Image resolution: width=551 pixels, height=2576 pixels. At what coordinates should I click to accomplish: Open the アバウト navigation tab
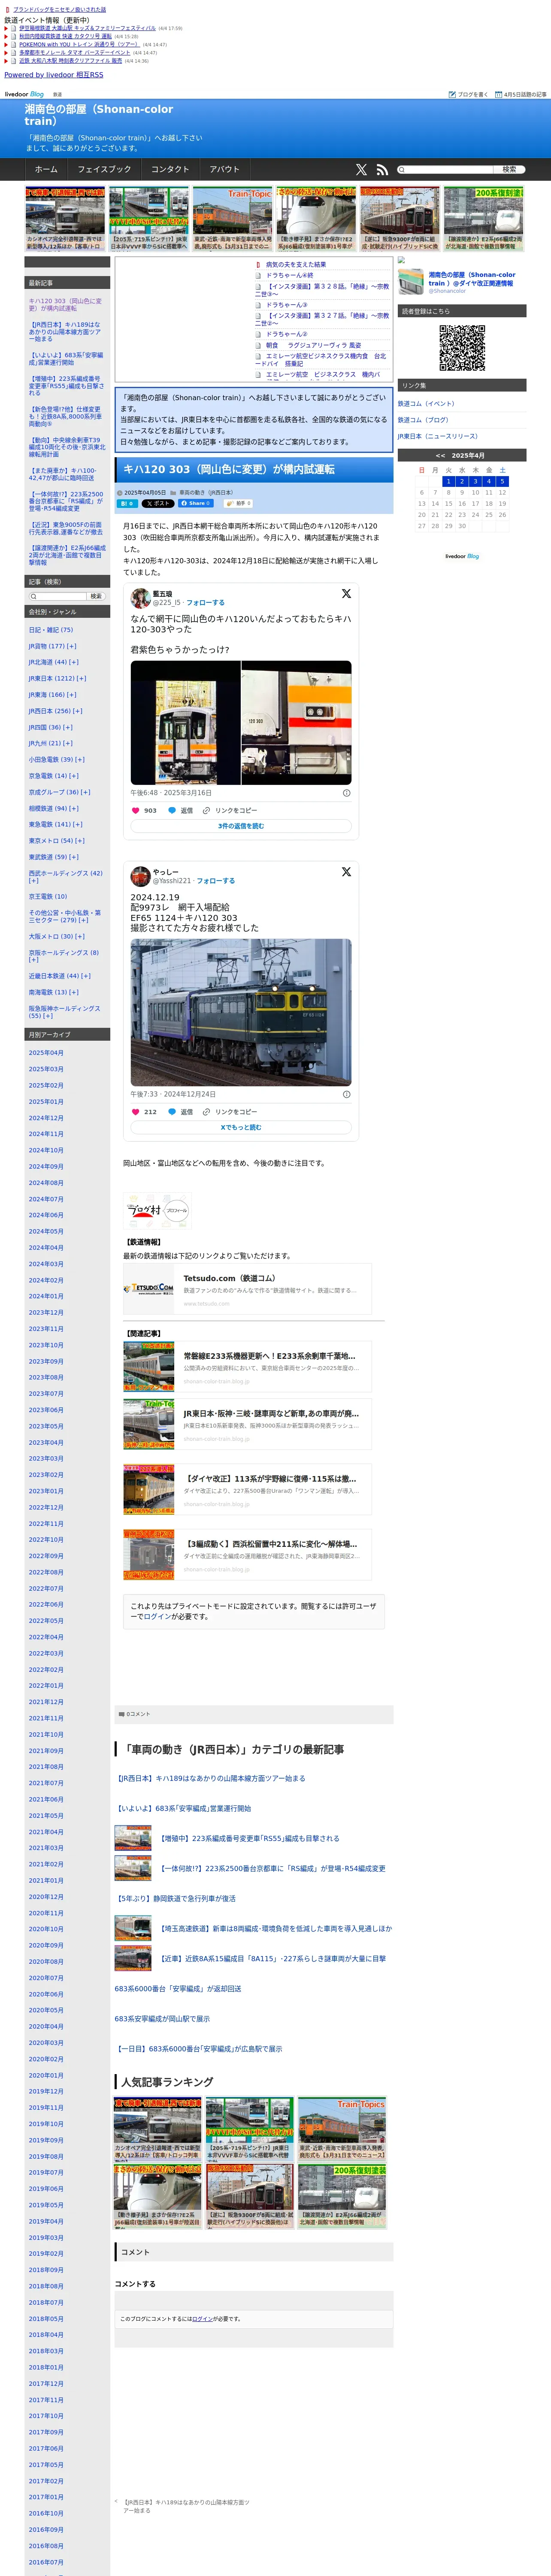225,170
